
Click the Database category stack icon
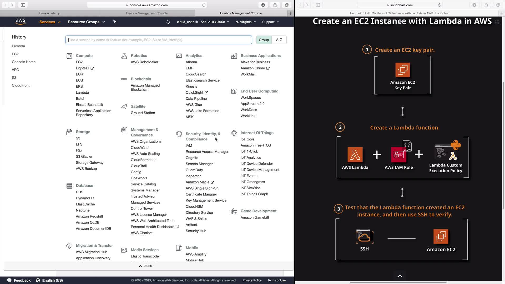(69, 186)
